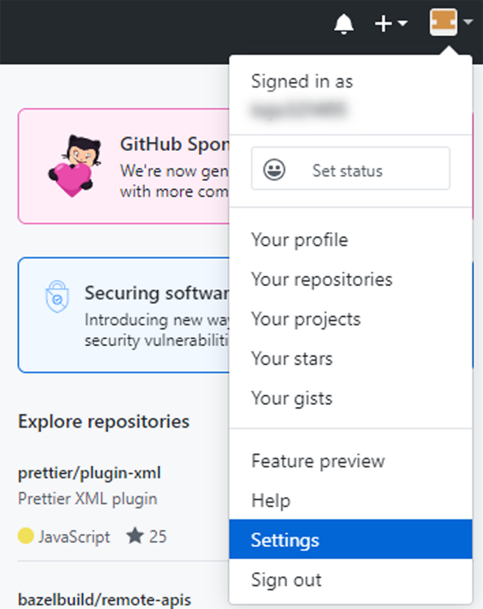Select Your projects from menu
The height and width of the screenshot is (609, 483).
[306, 319]
